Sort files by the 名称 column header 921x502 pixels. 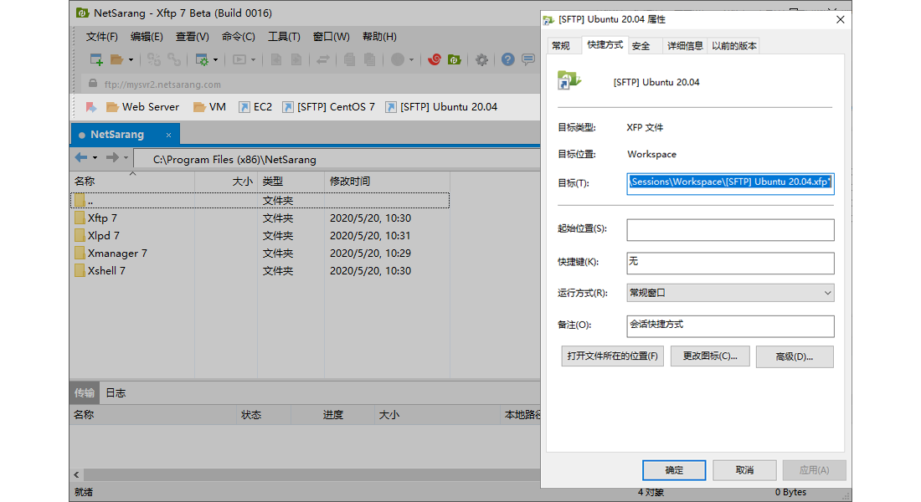pos(132,182)
